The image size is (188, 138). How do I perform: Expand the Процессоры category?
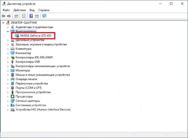[8, 97]
